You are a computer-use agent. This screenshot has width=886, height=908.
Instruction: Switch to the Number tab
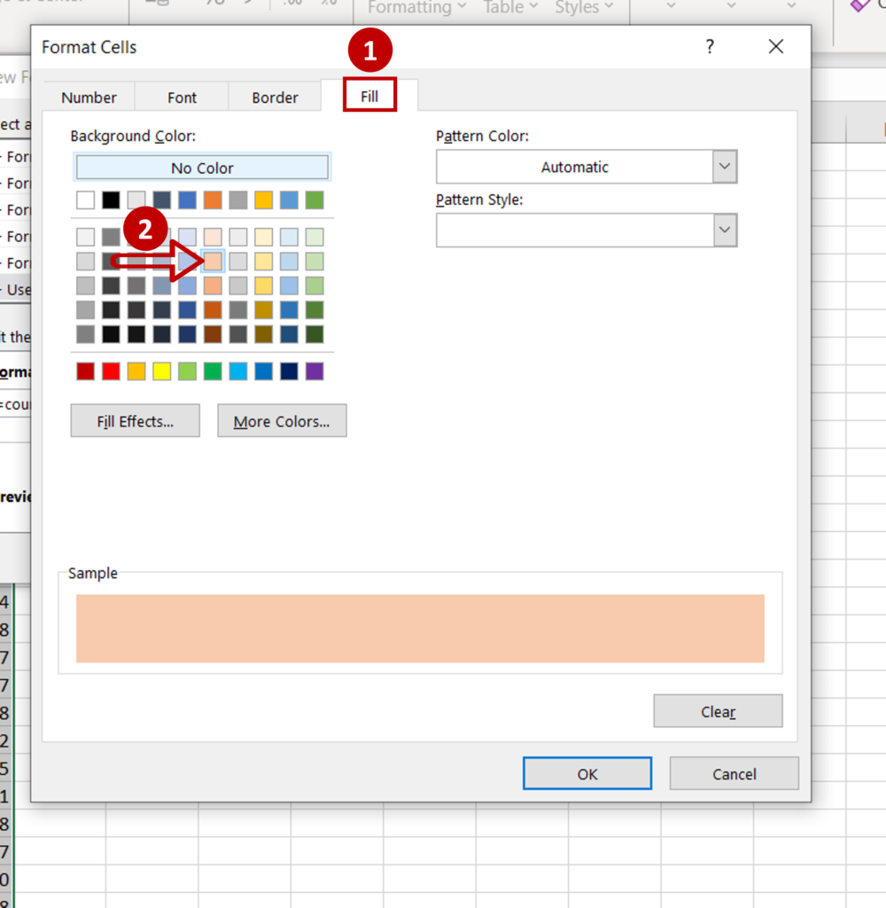coord(89,98)
